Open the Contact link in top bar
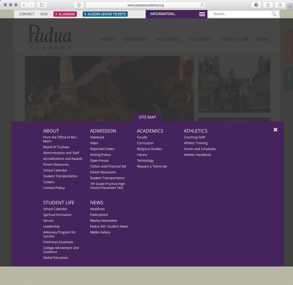293x285 pixels. click(x=27, y=14)
